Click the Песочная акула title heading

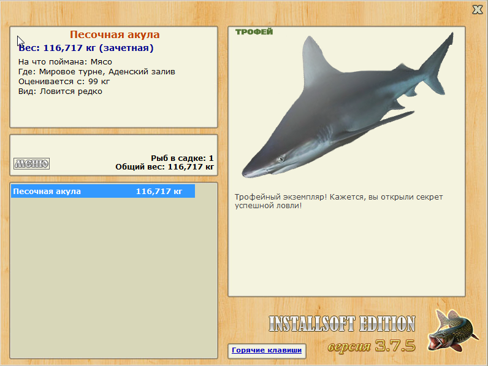click(x=115, y=34)
